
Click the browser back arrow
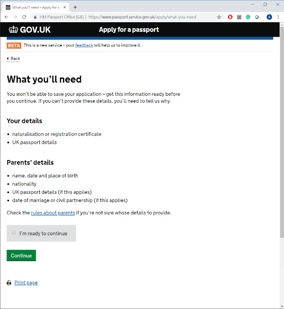6,17
